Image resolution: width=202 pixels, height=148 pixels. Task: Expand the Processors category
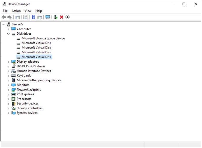8,99
